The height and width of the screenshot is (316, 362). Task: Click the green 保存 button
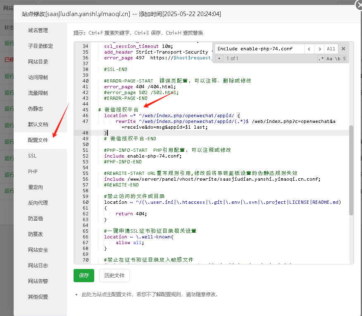(84, 276)
